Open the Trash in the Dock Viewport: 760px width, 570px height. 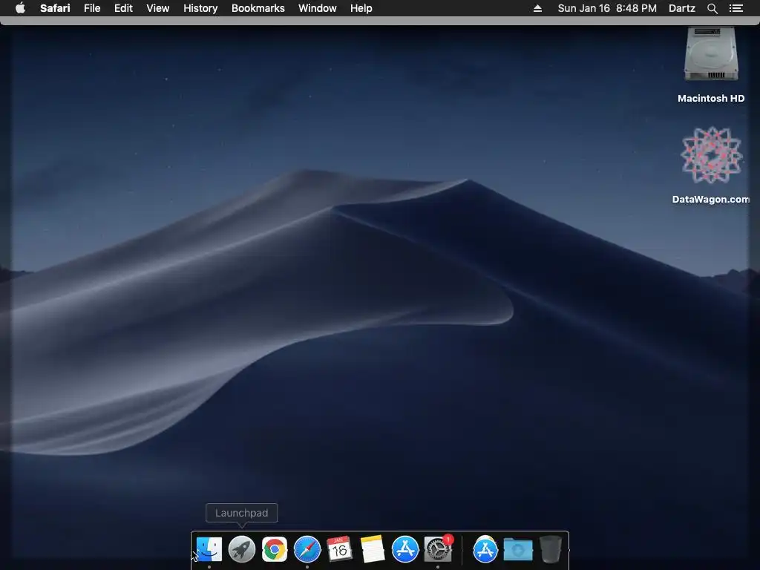(x=550, y=549)
